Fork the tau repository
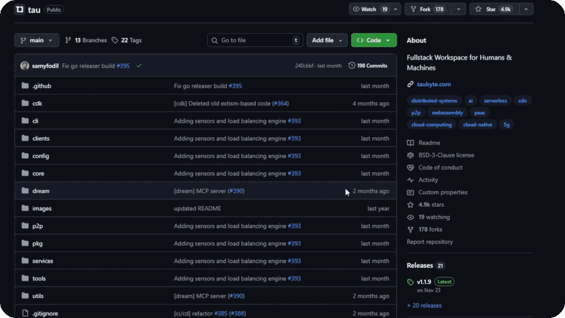Viewport: 565px width, 318px height. point(428,9)
